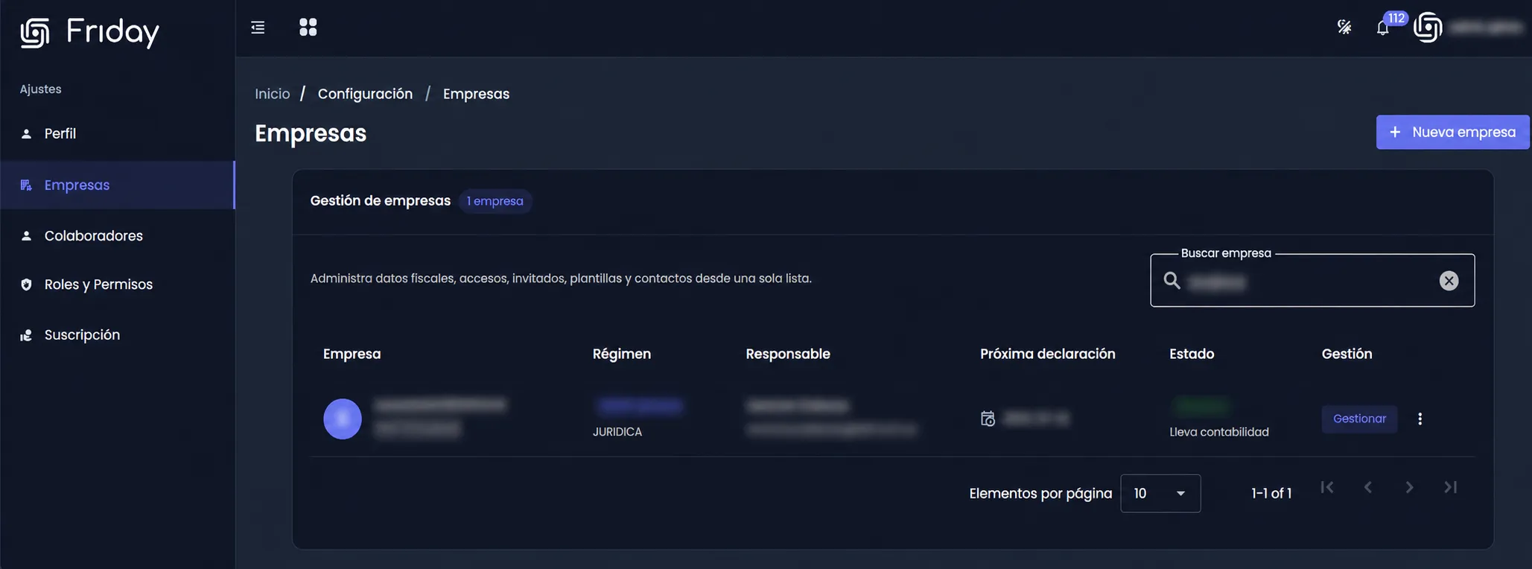Open Roles y Permisos in sidebar
This screenshot has height=569, width=1532.
(118, 284)
